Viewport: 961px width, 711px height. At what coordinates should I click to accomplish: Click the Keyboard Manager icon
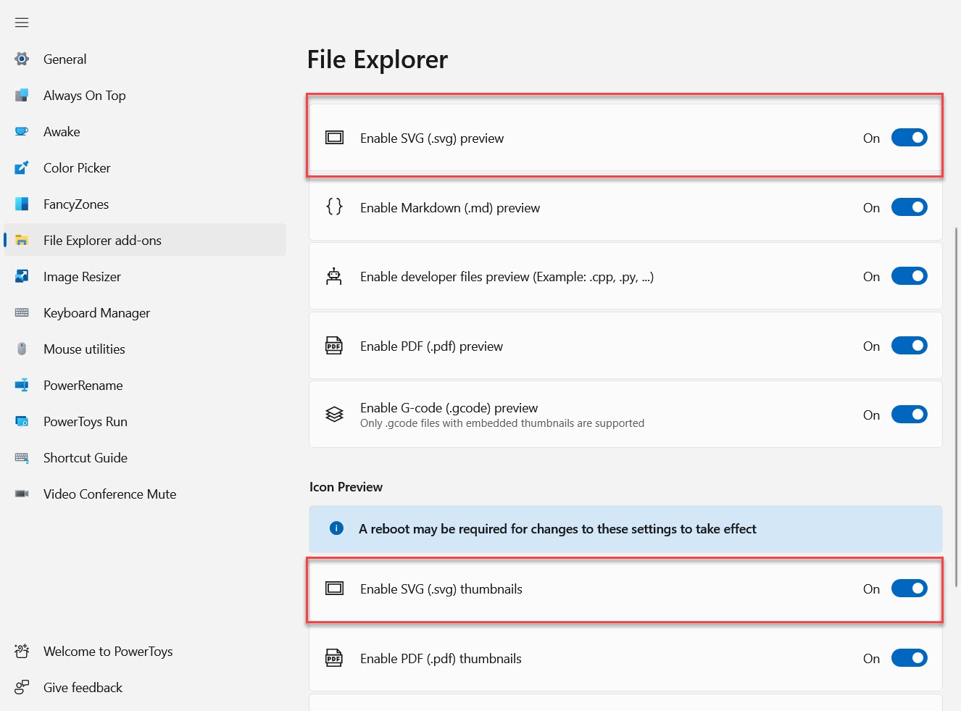pyautogui.click(x=22, y=312)
